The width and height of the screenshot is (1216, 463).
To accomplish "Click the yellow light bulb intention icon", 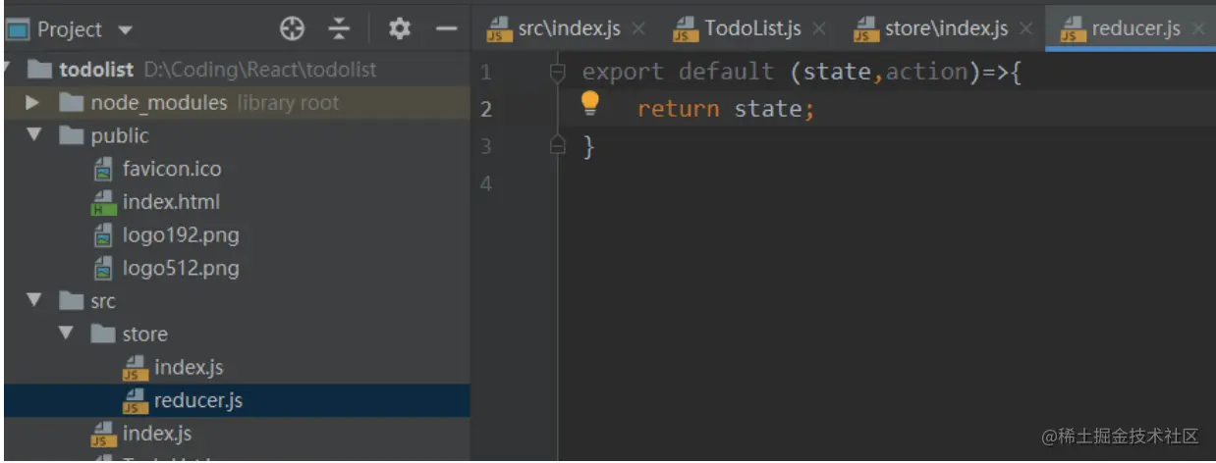I will click(589, 102).
